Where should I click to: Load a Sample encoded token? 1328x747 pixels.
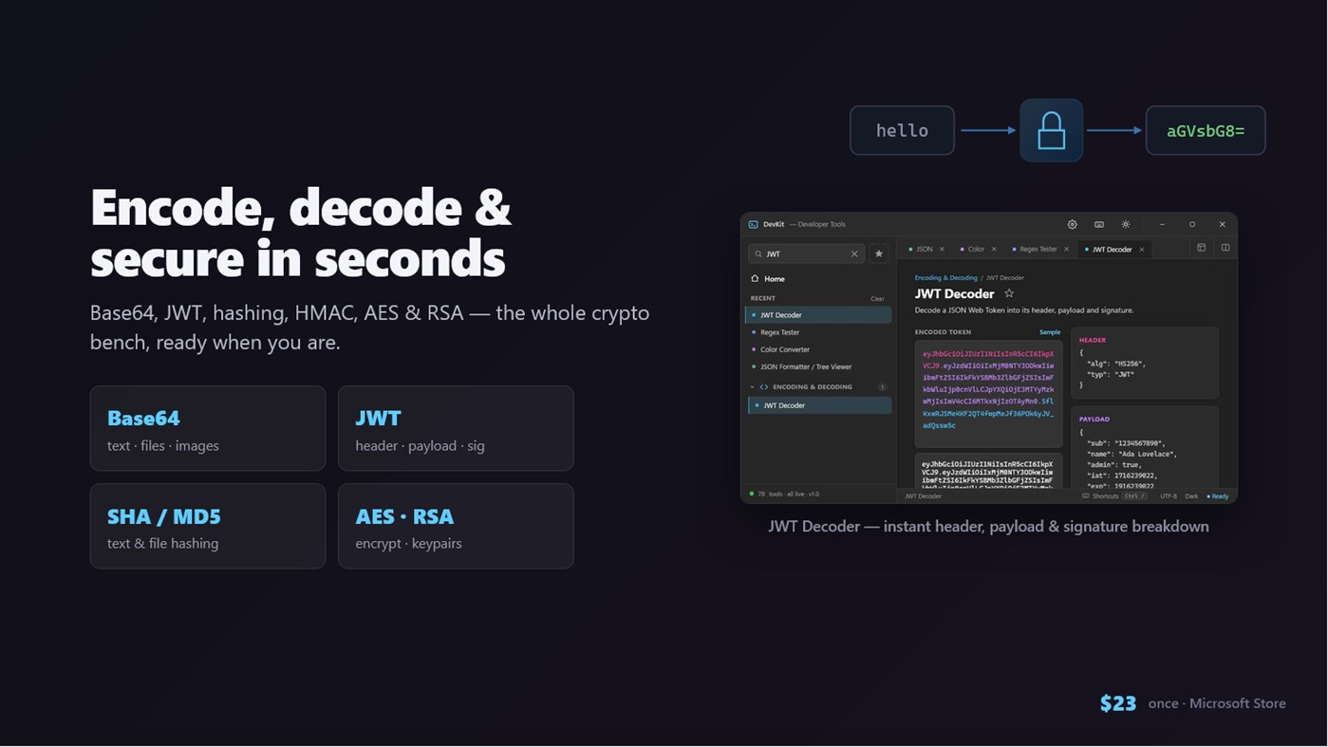(1050, 332)
